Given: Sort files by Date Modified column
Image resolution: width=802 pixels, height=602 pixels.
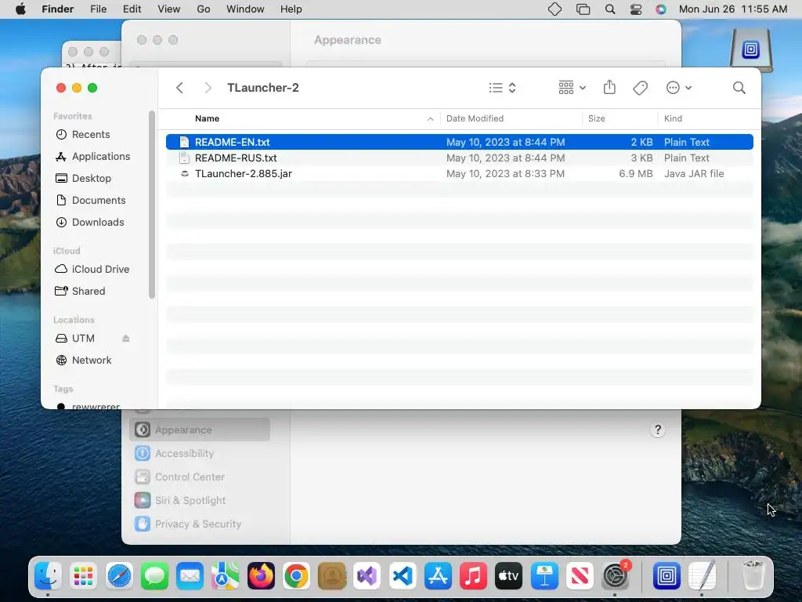Looking at the screenshot, I should point(475,118).
